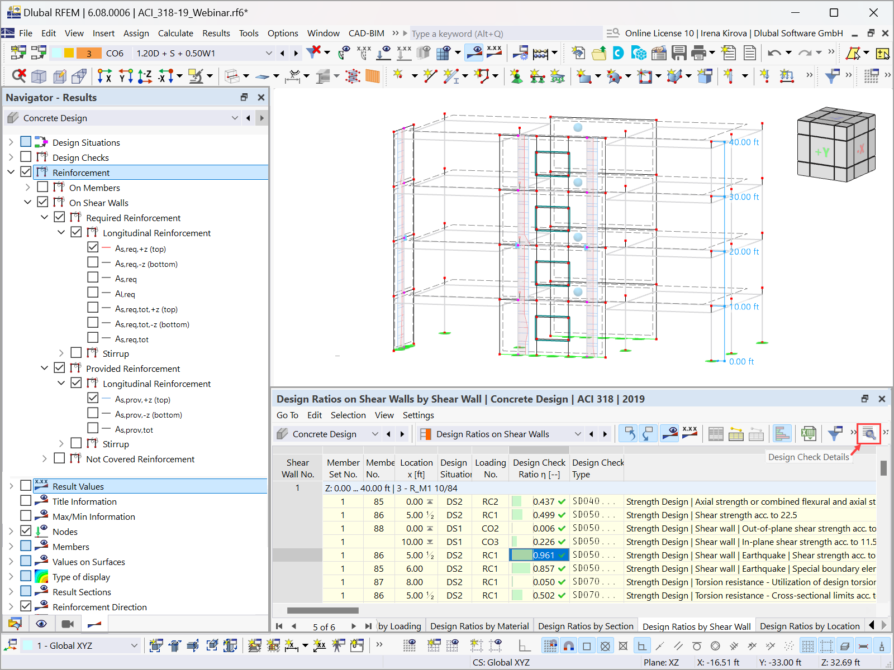This screenshot has width=894, height=670.
Task: Open the load combination dropdown showing CO6
Action: (268, 52)
